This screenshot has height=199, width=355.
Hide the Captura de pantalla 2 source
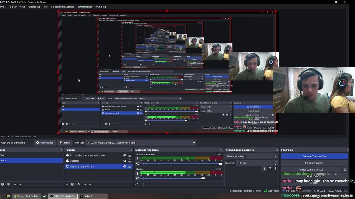pyautogui.click(x=125, y=166)
